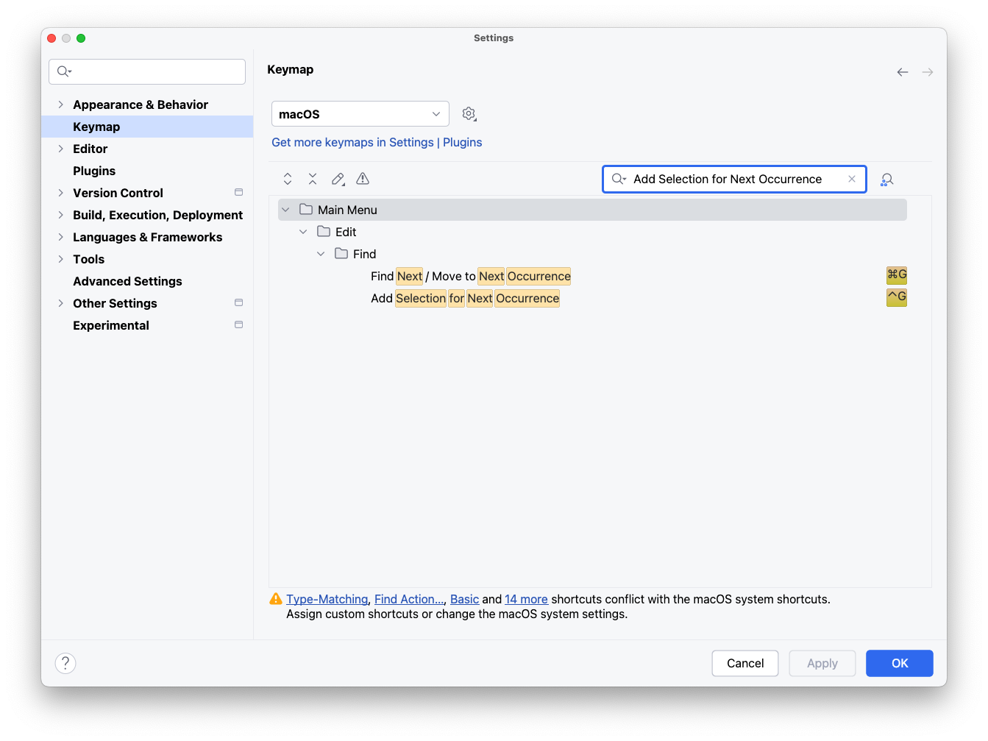Collapse the Main Menu tree node
This screenshot has width=988, height=741.
point(285,210)
